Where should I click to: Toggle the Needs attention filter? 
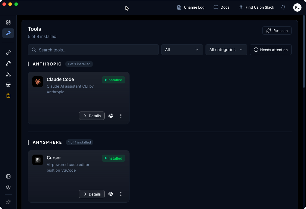(x=270, y=50)
